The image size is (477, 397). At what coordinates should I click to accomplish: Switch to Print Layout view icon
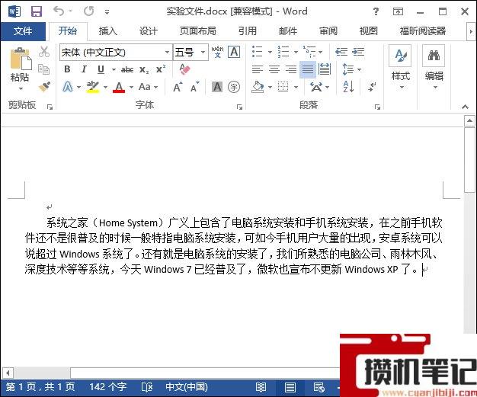tap(290, 387)
